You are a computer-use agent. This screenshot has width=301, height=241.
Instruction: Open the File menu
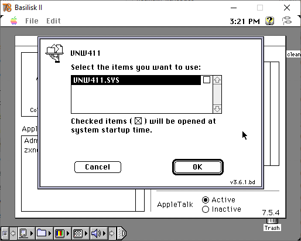tap(32, 21)
